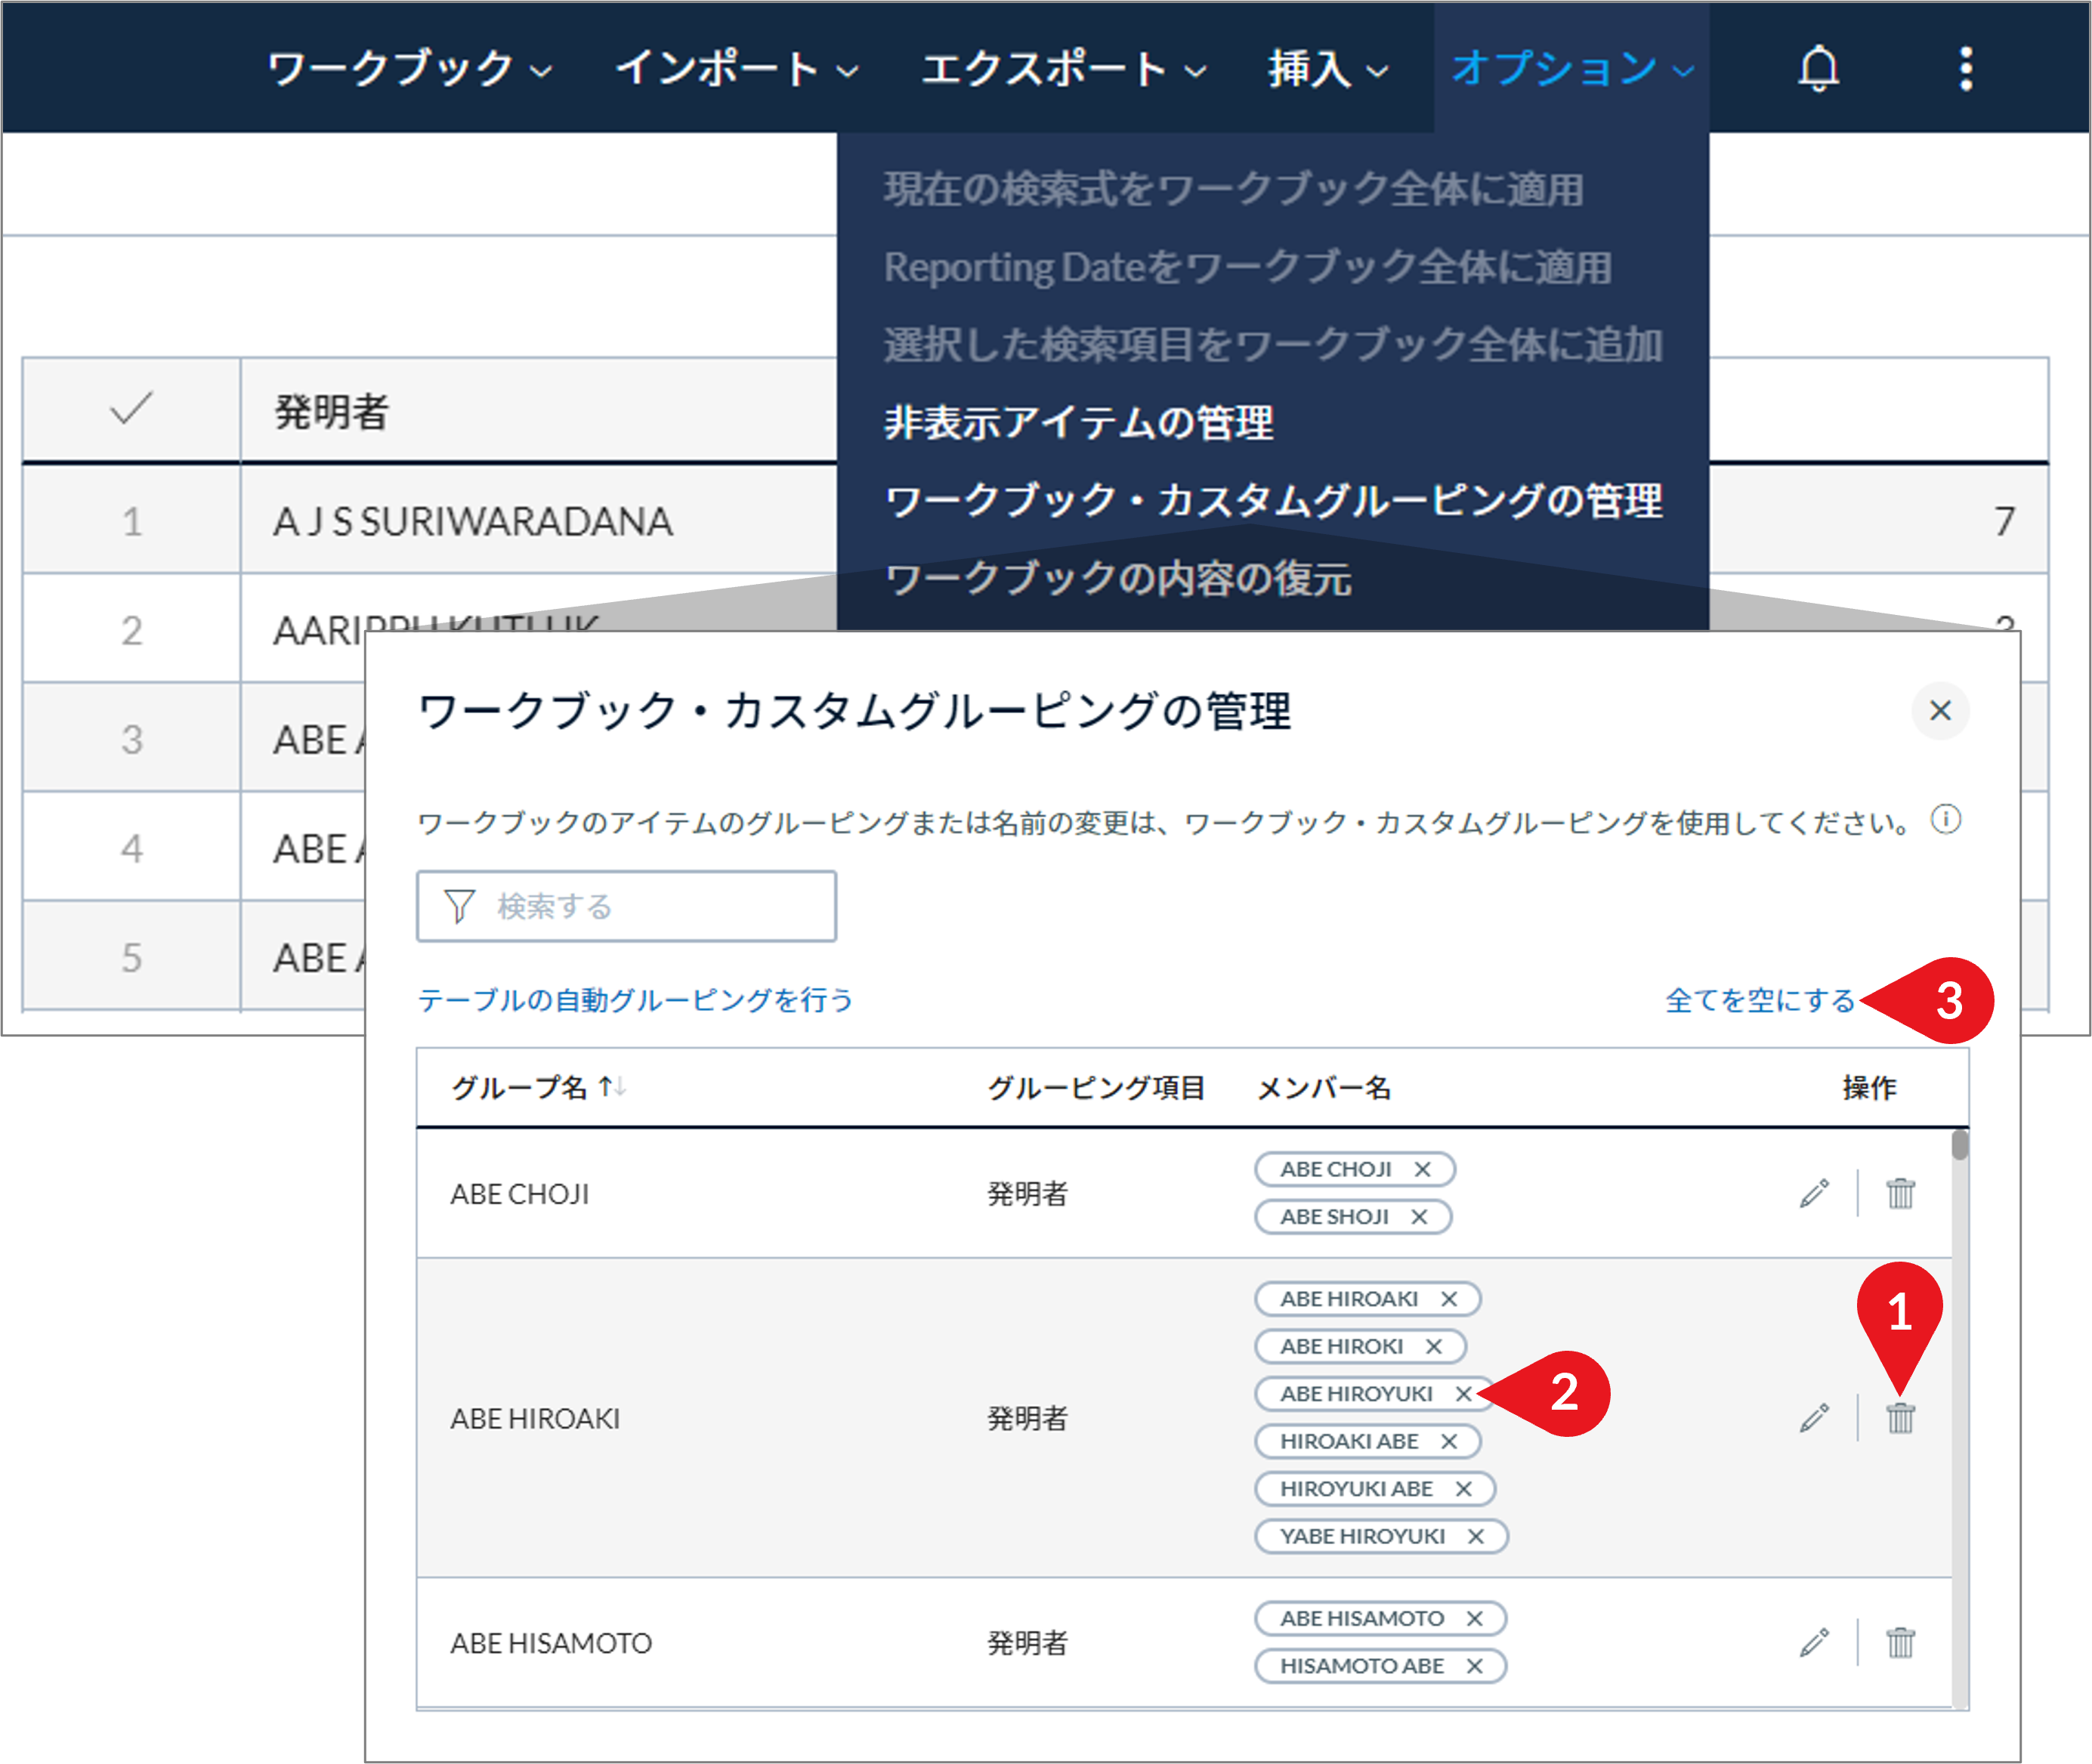Open the vertical three-dot more menu
Image resolution: width=2092 pixels, height=1764 pixels.
(x=1965, y=69)
